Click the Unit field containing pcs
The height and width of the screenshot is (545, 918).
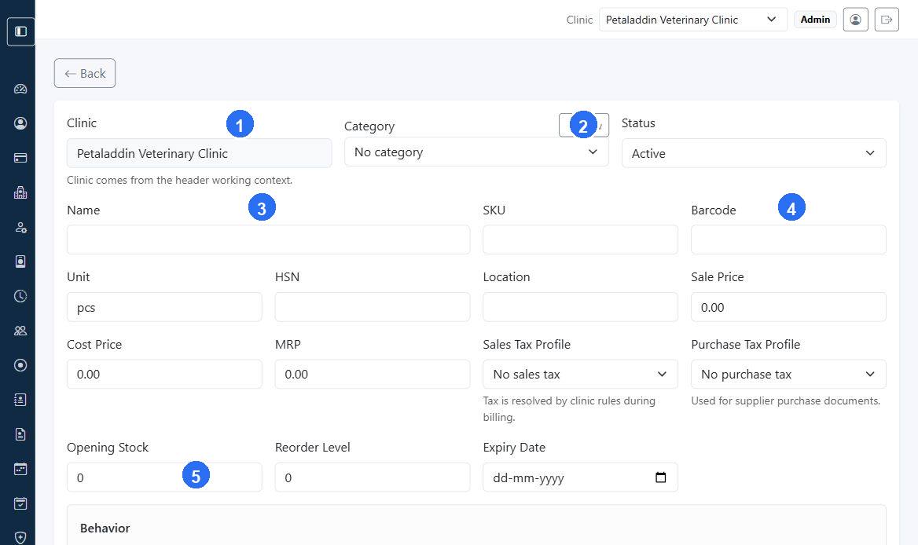click(x=164, y=307)
